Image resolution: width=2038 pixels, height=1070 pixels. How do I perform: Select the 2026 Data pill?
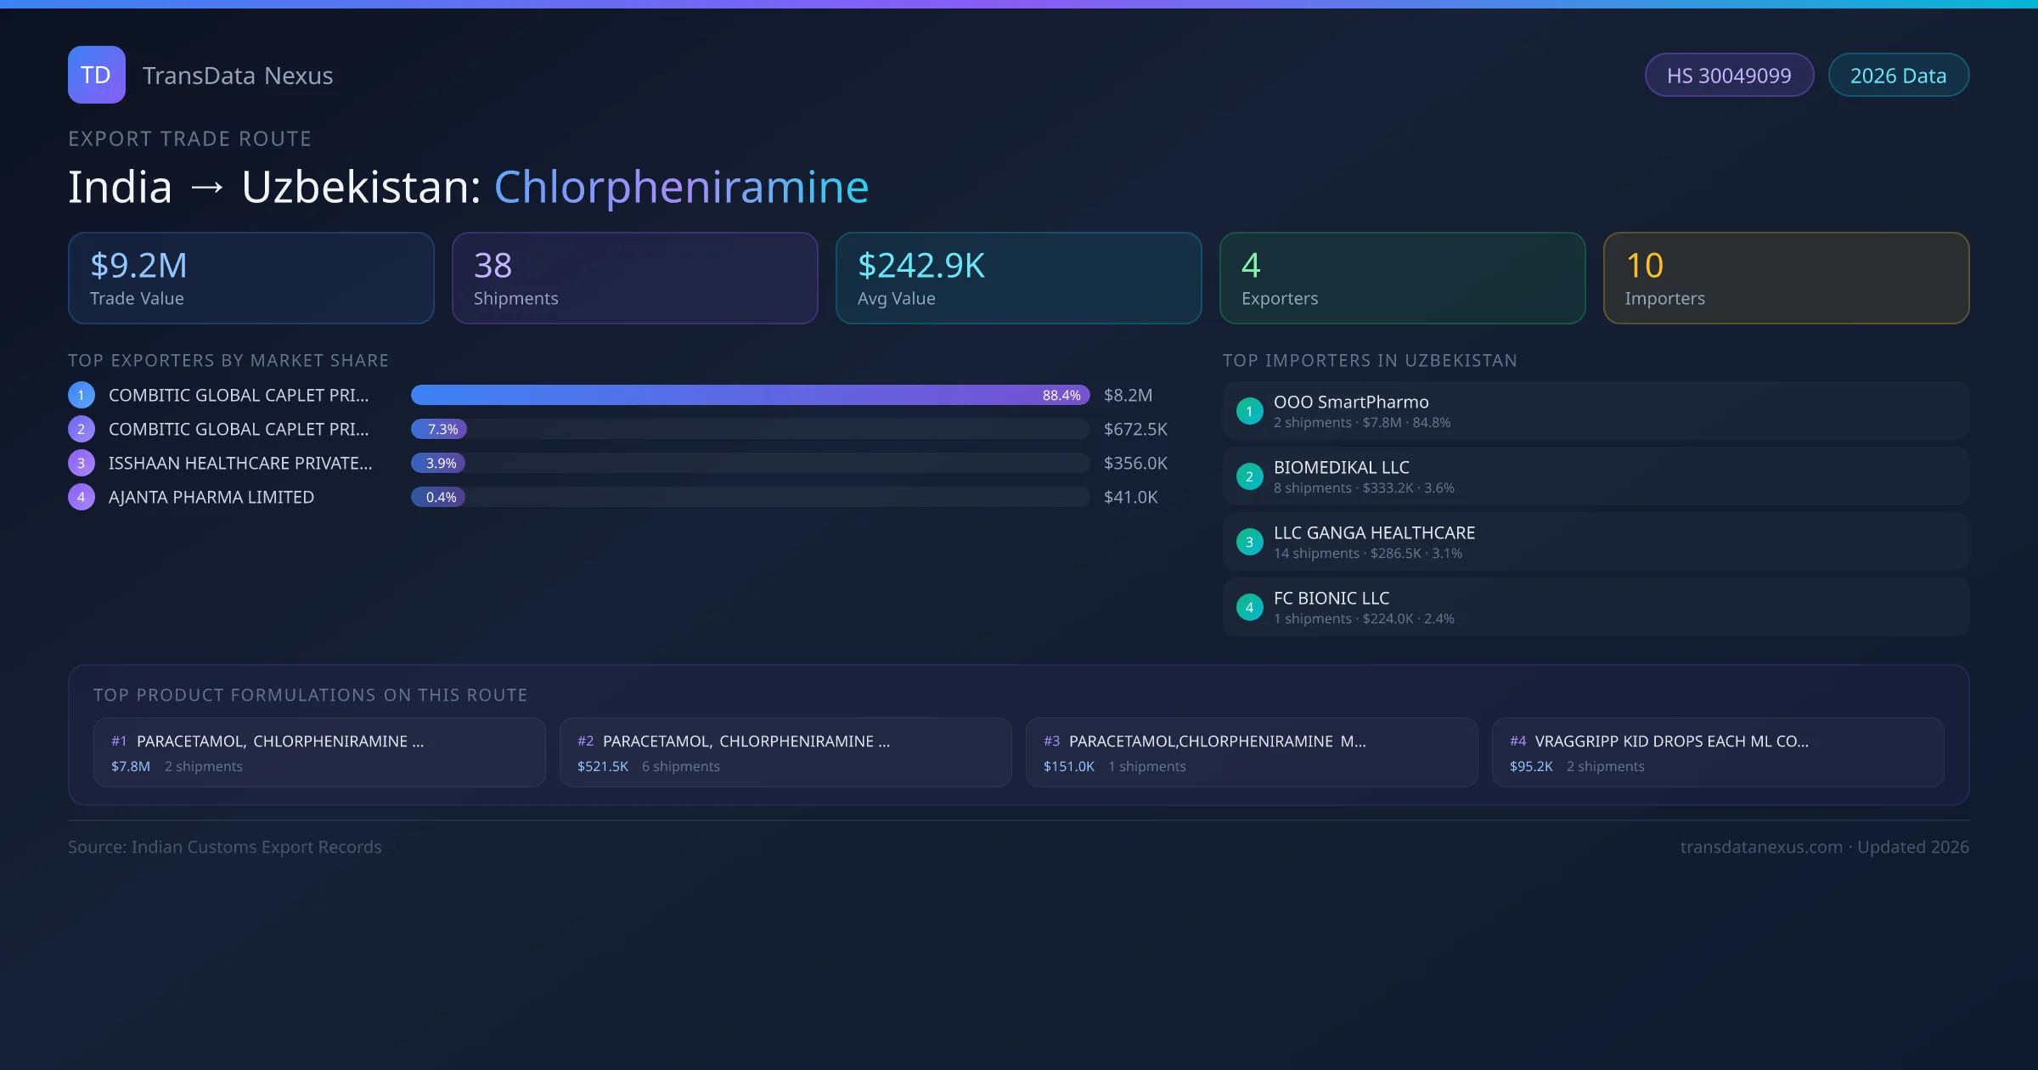[x=1898, y=76]
